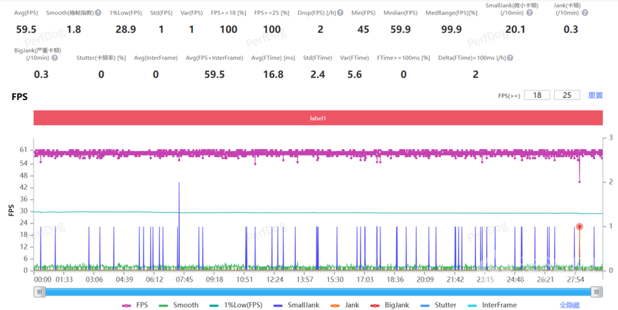Click FPS threshold field showing 18
618x310 pixels.
[537, 95]
